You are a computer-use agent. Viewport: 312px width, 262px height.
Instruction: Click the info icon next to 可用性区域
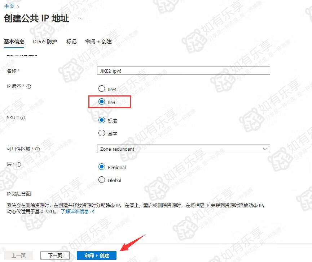[38, 149]
